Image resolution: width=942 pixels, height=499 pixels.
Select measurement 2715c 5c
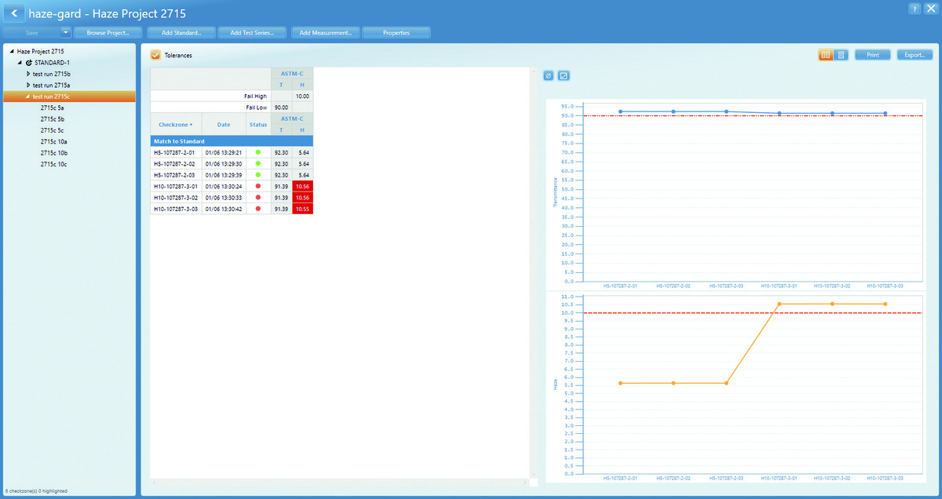pos(52,130)
